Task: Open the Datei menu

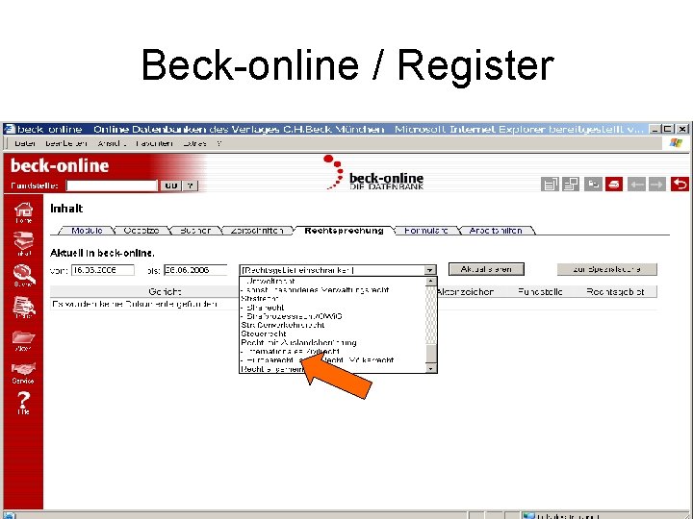Action: (25, 143)
